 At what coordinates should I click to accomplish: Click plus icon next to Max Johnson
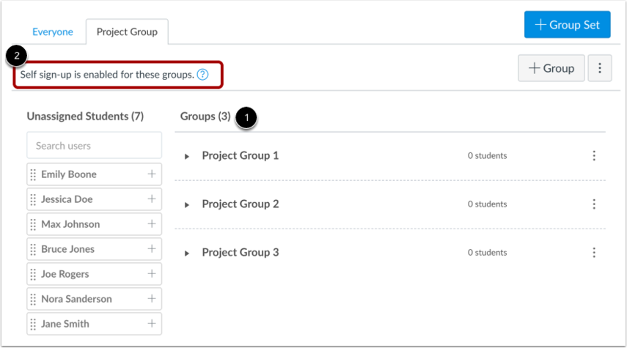pos(152,224)
